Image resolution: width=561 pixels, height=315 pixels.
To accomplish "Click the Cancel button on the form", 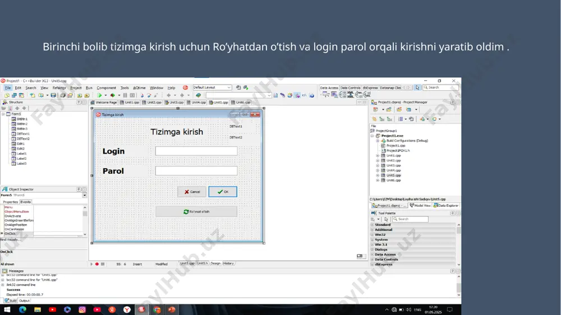I will (x=192, y=192).
